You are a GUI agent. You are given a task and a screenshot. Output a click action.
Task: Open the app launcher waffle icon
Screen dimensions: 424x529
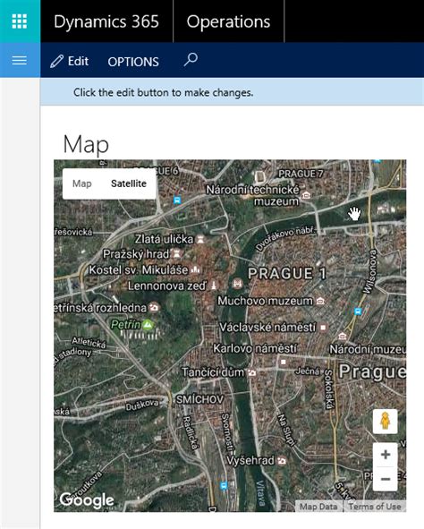coord(20,21)
